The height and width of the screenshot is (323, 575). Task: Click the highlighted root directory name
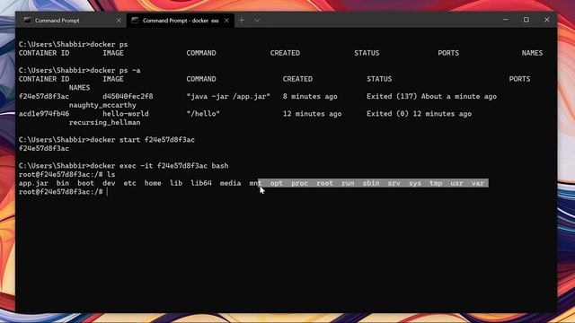point(325,183)
